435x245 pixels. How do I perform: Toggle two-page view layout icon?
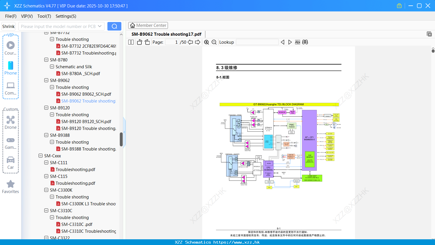click(131, 42)
